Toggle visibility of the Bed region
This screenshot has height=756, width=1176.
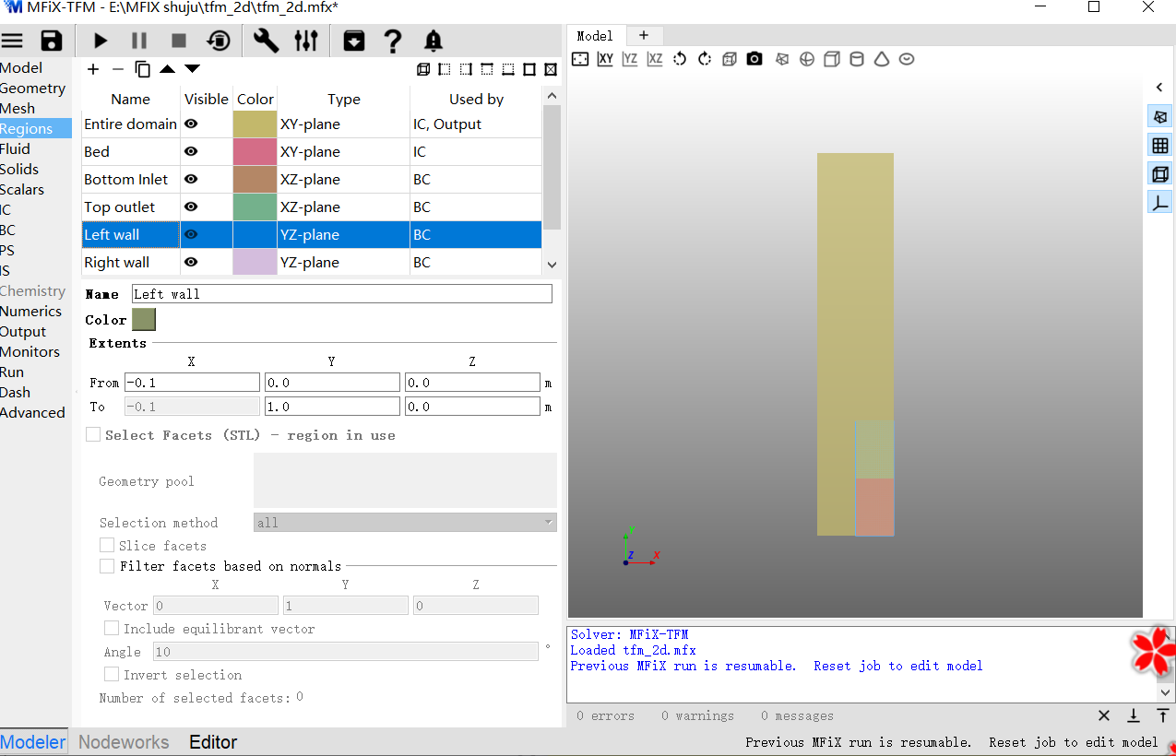click(191, 151)
